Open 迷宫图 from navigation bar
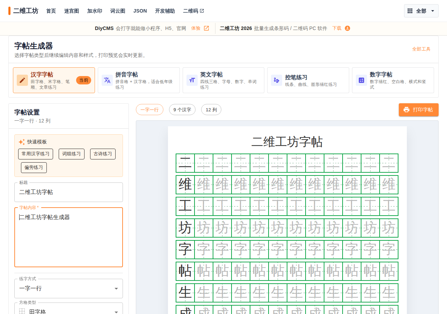This screenshot has height=314, width=447. pyautogui.click(x=72, y=11)
